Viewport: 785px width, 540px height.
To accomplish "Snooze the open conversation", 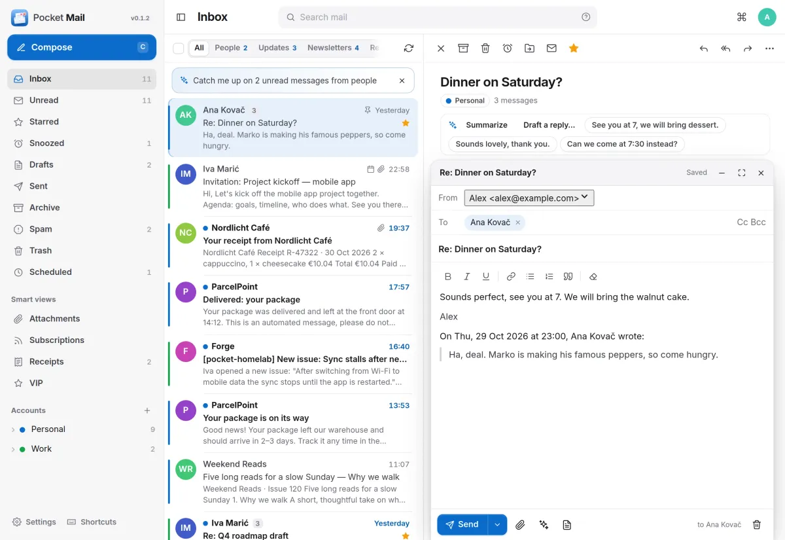I will (x=508, y=48).
